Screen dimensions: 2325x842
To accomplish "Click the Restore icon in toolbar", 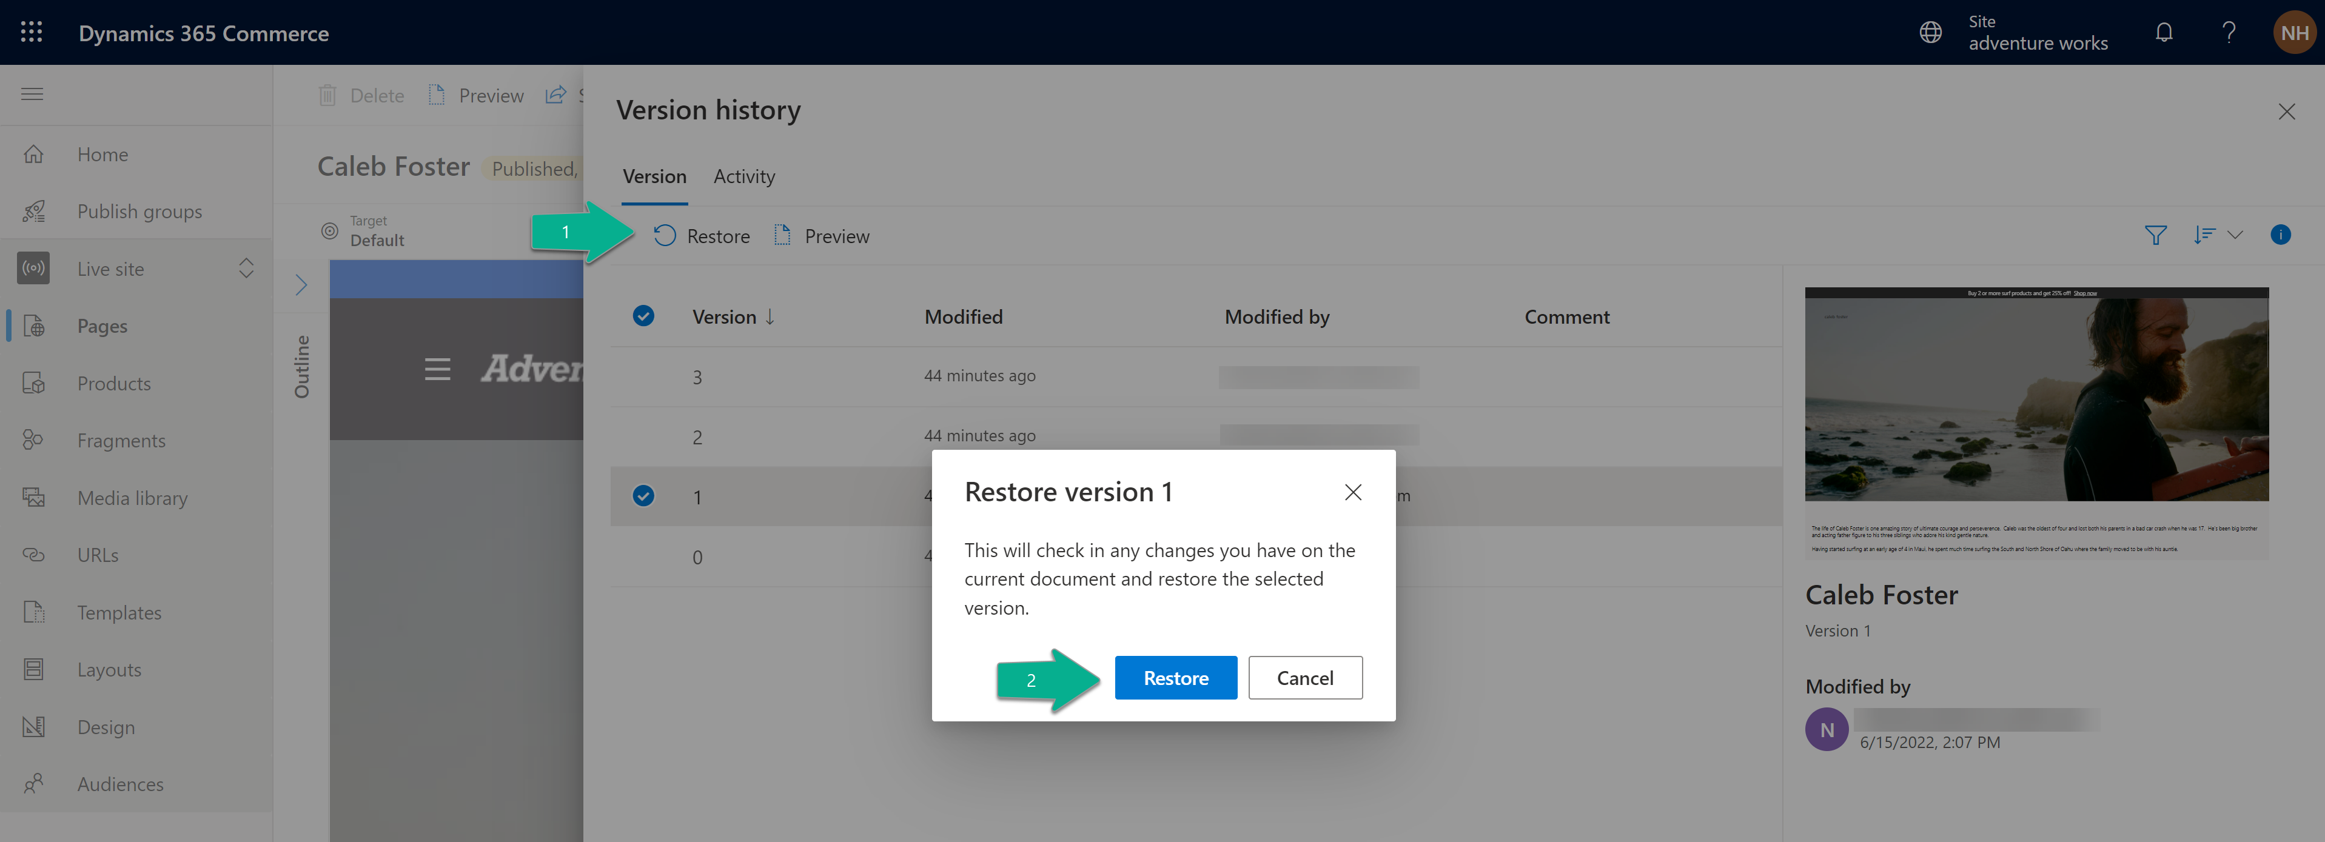I will click(x=662, y=234).
